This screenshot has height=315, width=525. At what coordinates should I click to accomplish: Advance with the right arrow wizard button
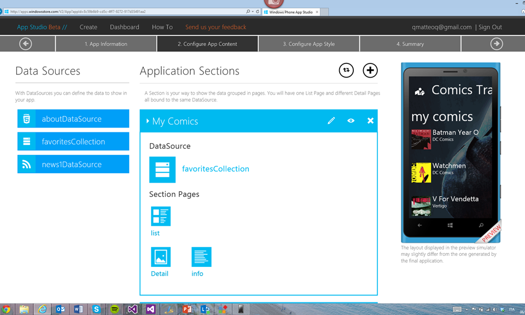pyautogui.click(x=497, y=44)
